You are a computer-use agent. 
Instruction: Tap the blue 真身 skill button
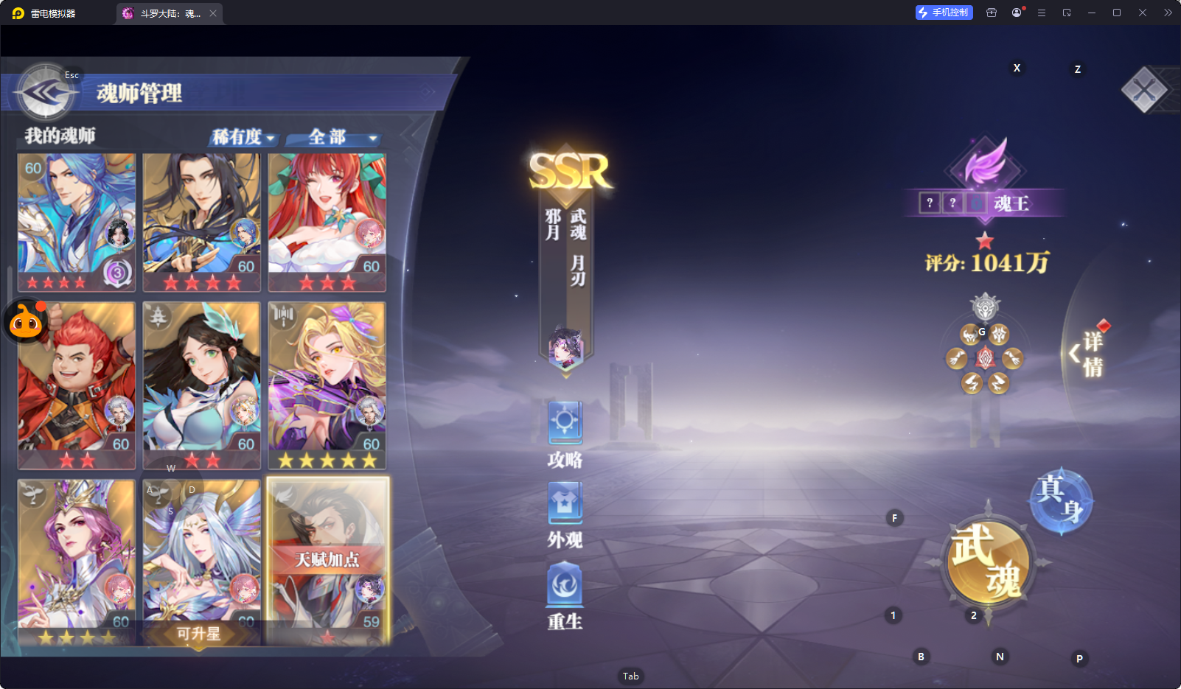click(x=1061, y=500)
